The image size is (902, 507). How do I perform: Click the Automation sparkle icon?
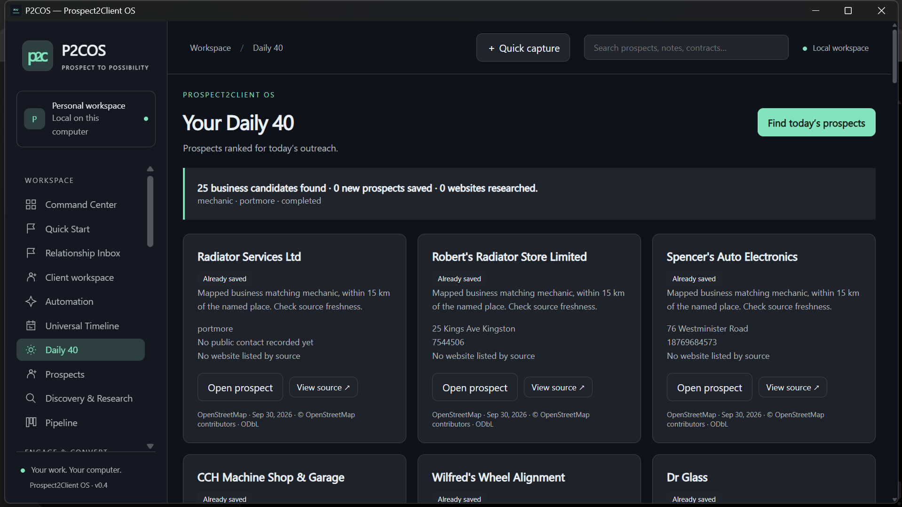pyautogui.click(x=31, y=301)
